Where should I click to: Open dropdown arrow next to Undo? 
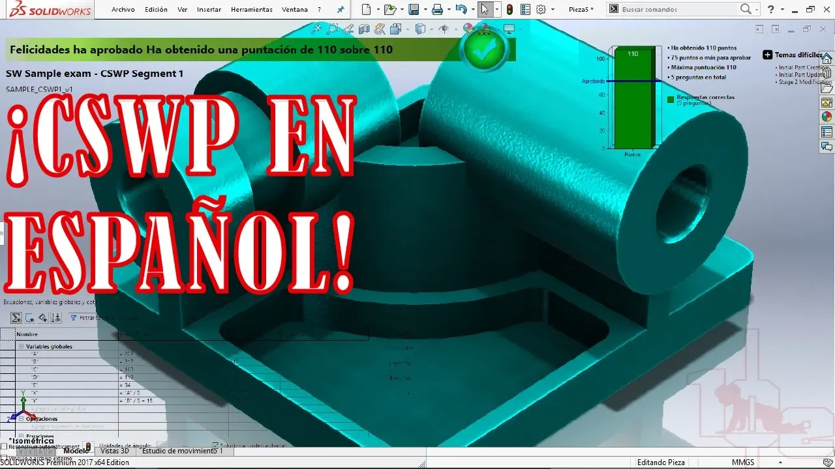[x=472, y=10]
